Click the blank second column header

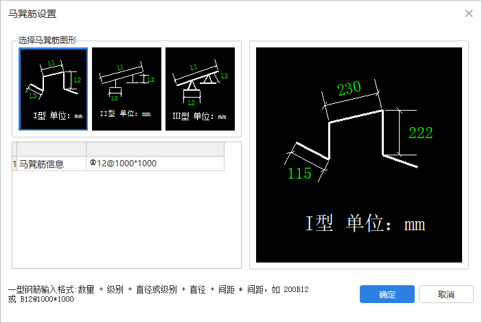click(x=155, y=149)
